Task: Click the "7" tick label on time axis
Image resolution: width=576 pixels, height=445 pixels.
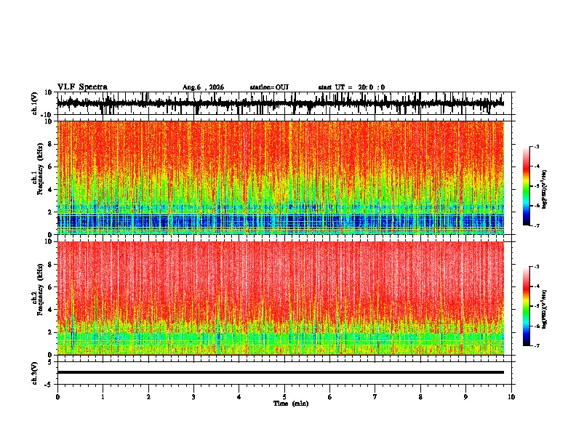Action: pos(375,397)
